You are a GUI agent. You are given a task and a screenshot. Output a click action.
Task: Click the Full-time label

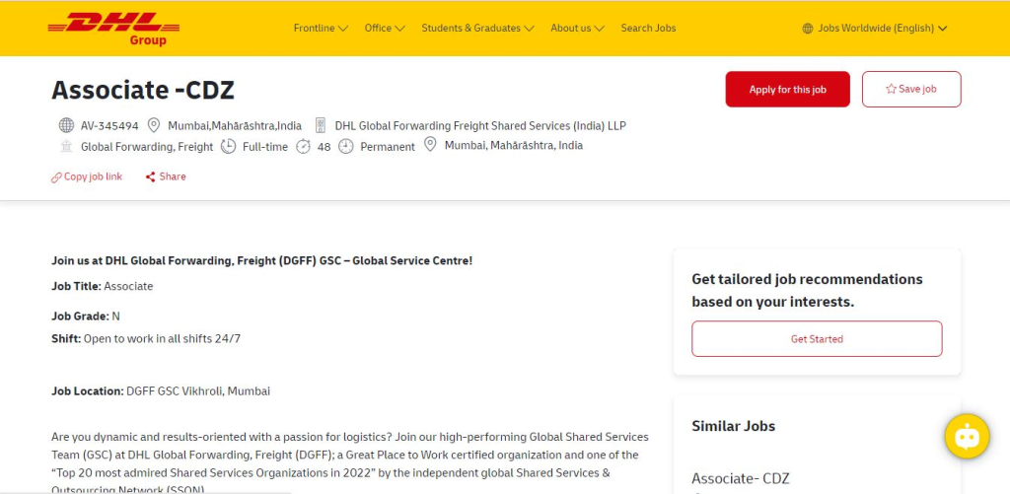[265, 147]
